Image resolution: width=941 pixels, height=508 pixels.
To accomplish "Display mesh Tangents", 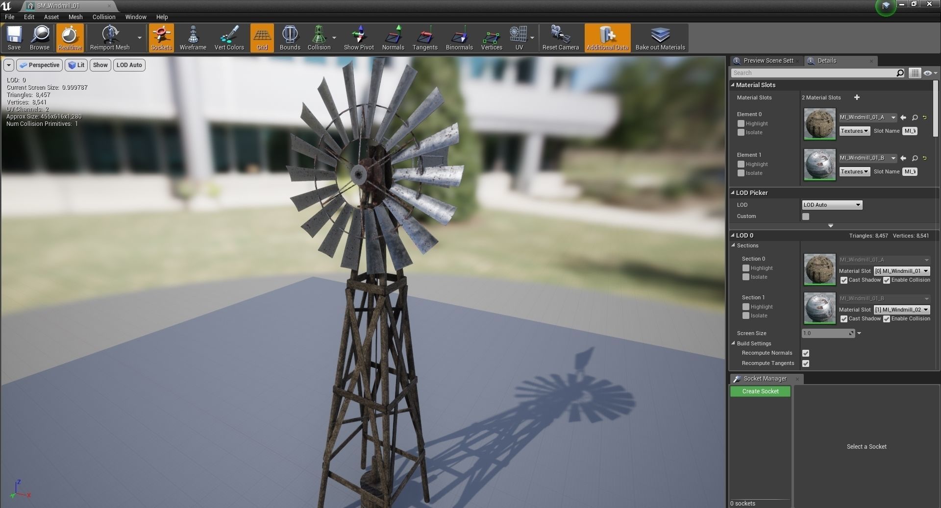I will pos(425,38).
